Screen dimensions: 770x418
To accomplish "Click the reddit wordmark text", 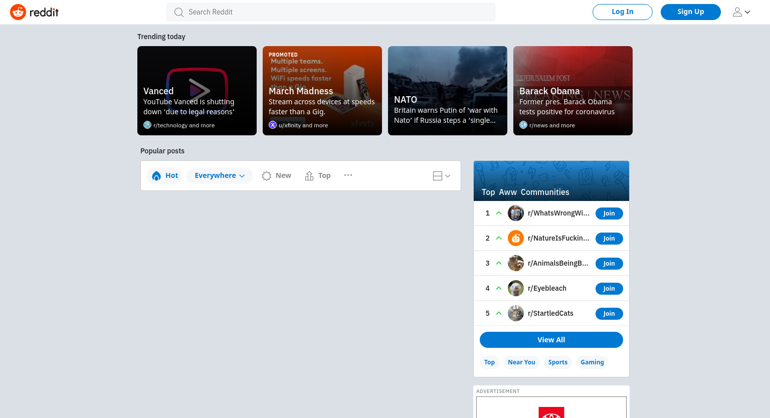I will [x=44, y=12].
